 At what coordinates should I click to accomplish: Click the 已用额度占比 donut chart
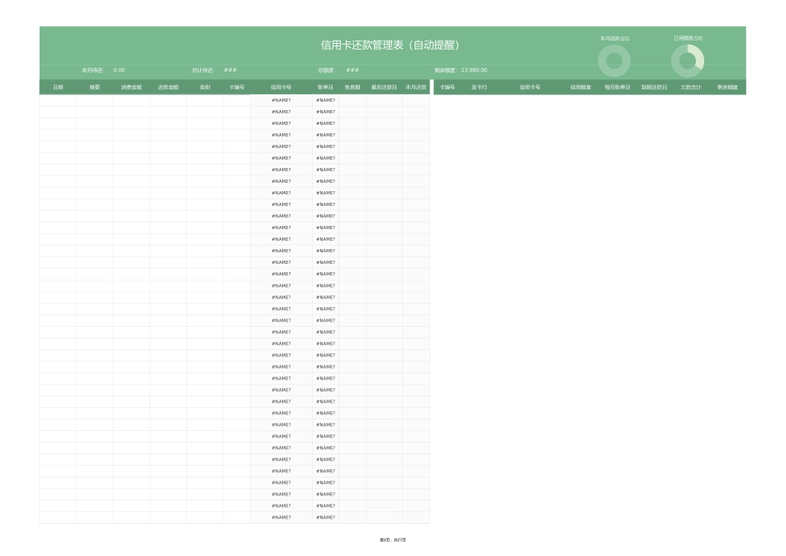tap(688, 60)
